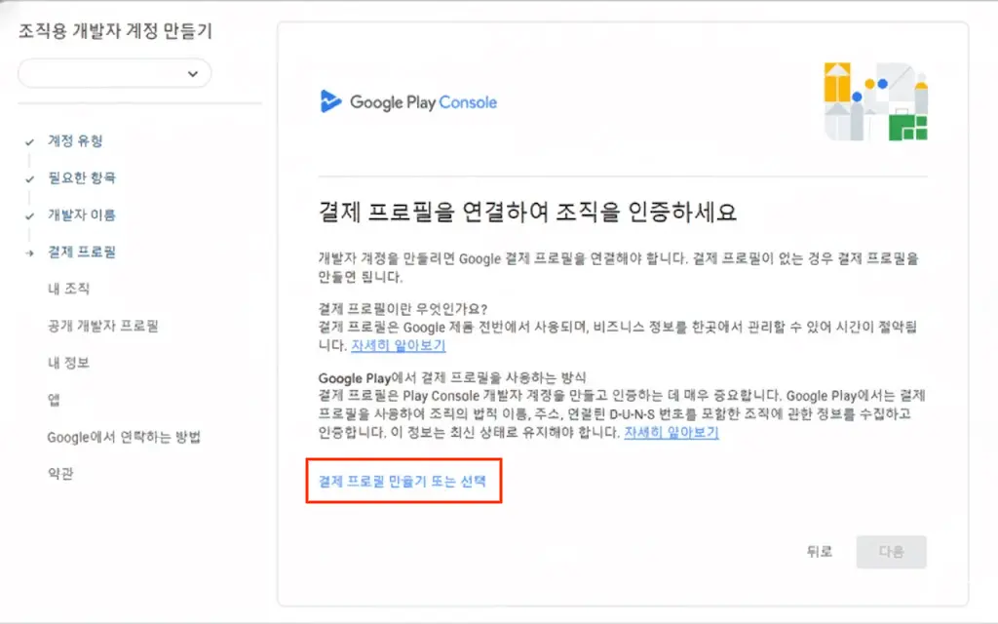Go to the 필요한 항목 step
The image size is (998, 624).
[x=82, y=177]
